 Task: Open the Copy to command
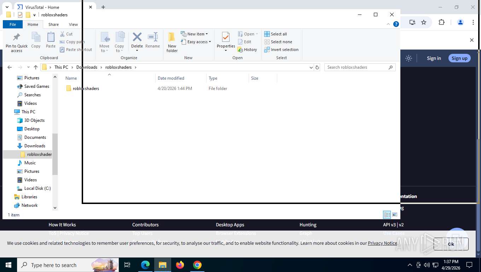(x=119, y=42)
